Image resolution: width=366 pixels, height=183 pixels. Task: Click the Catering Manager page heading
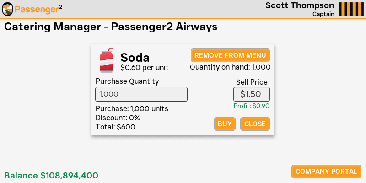111,27
